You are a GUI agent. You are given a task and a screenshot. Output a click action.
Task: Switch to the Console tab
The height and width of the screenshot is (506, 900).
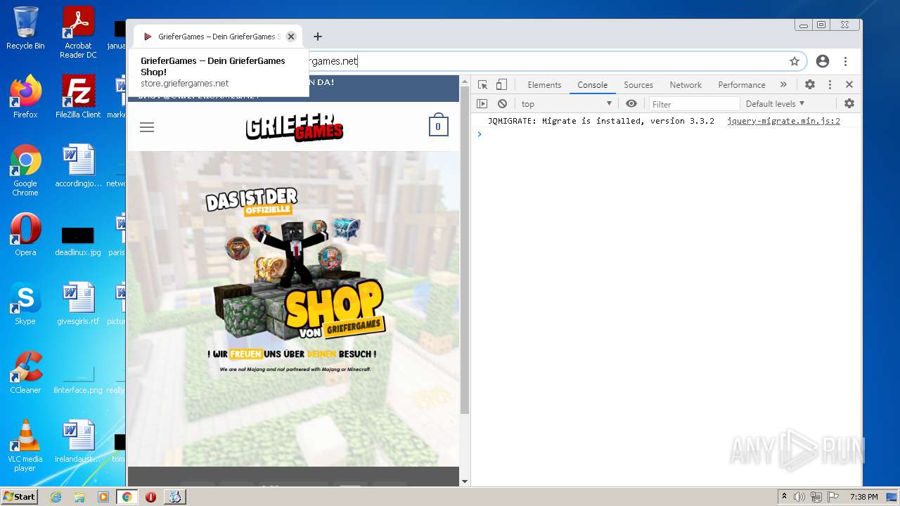592,84
